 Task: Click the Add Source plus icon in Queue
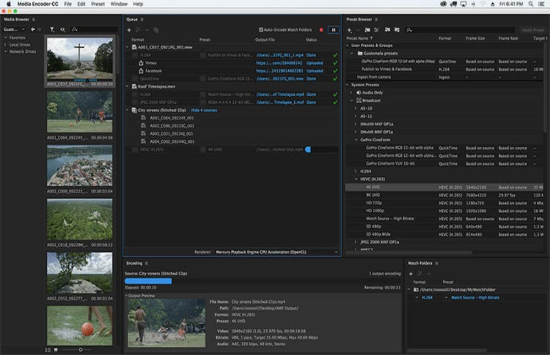[130, 30]
